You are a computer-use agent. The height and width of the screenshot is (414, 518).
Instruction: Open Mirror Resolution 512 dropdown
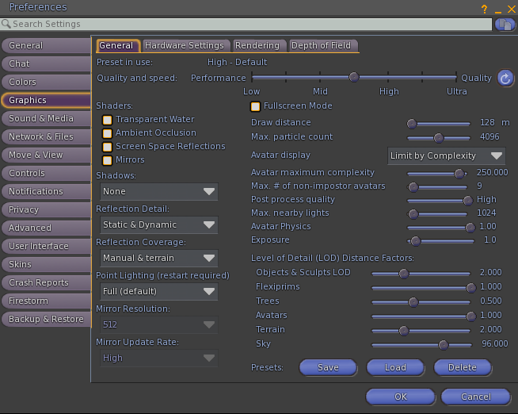coord(159,324)
